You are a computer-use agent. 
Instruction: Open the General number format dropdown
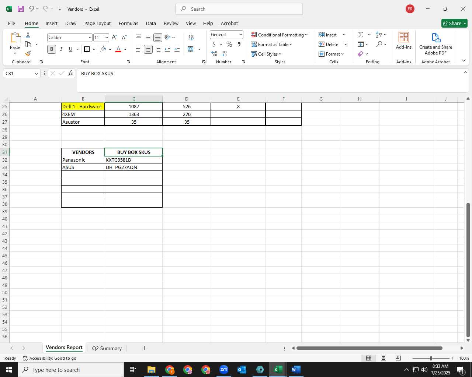point(241,35)
